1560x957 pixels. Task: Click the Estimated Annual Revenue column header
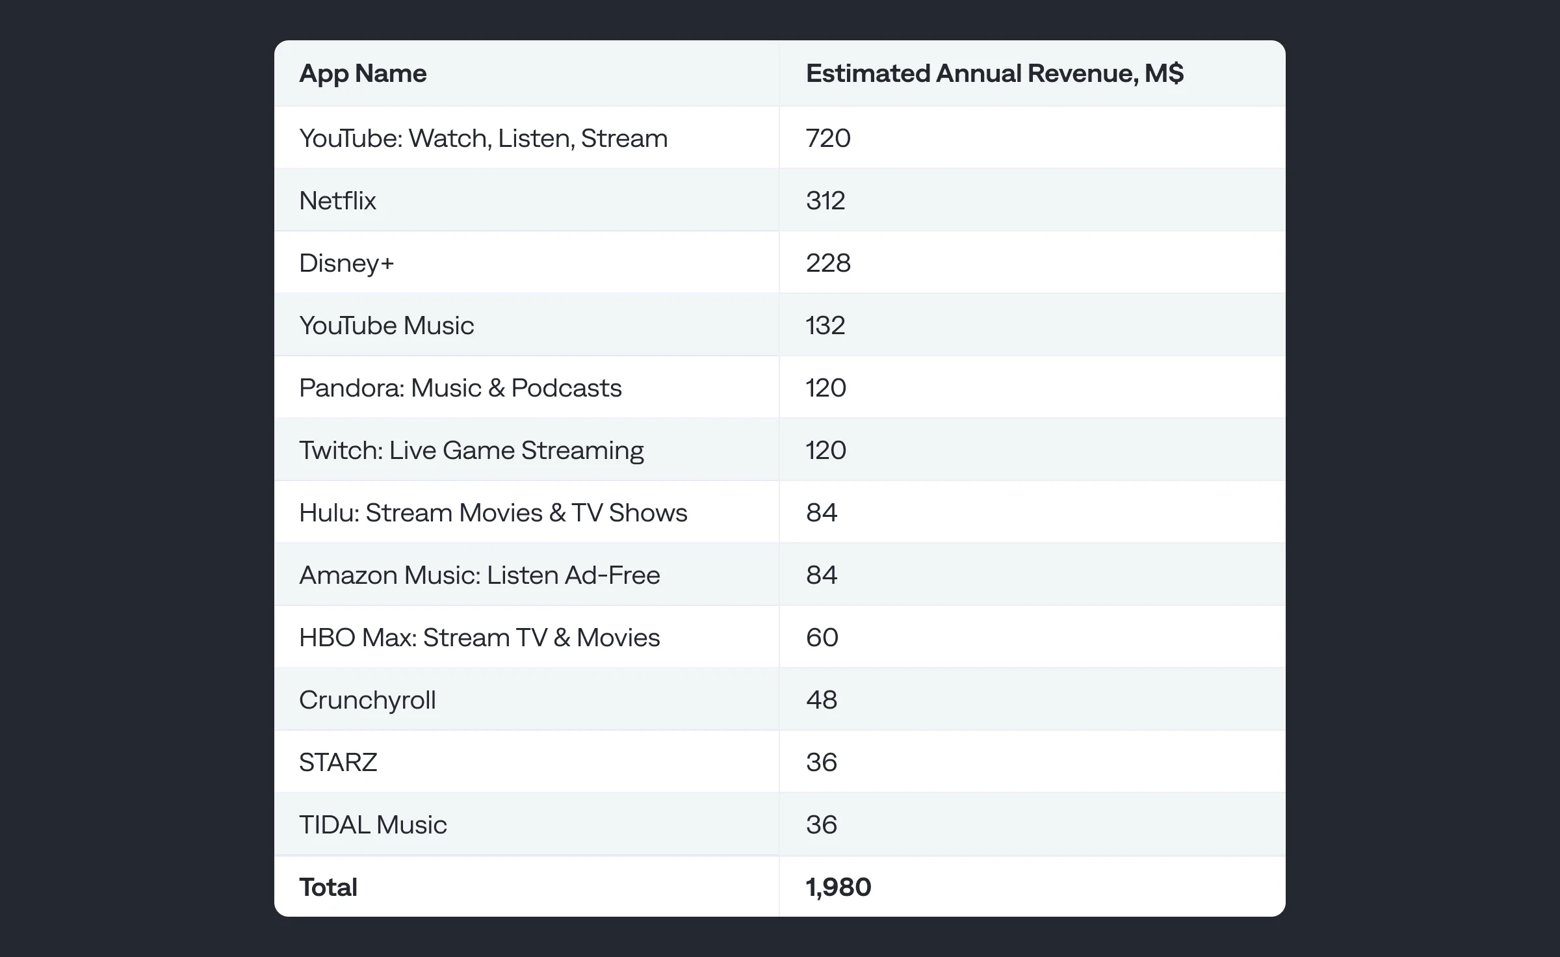[x=994, y=73]
